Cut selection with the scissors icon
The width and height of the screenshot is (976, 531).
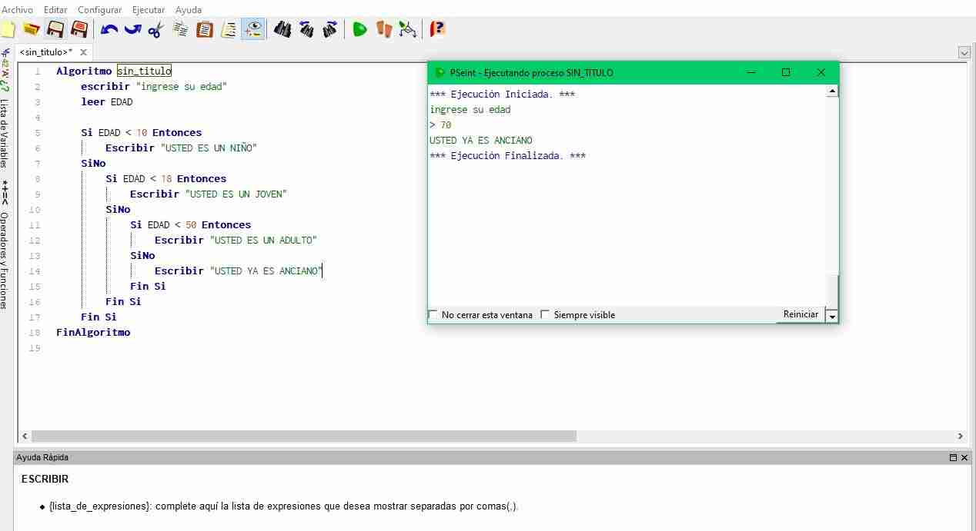(155, 29)
